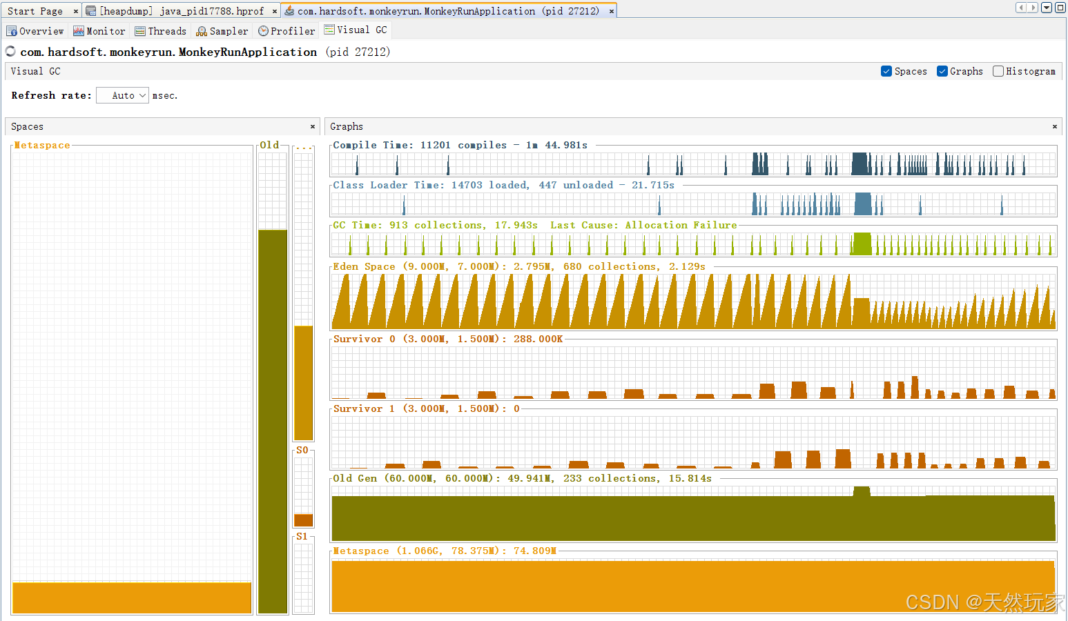1068x621 pixels.
Task: Click the Graphs panel title
Action: (347, 126)
